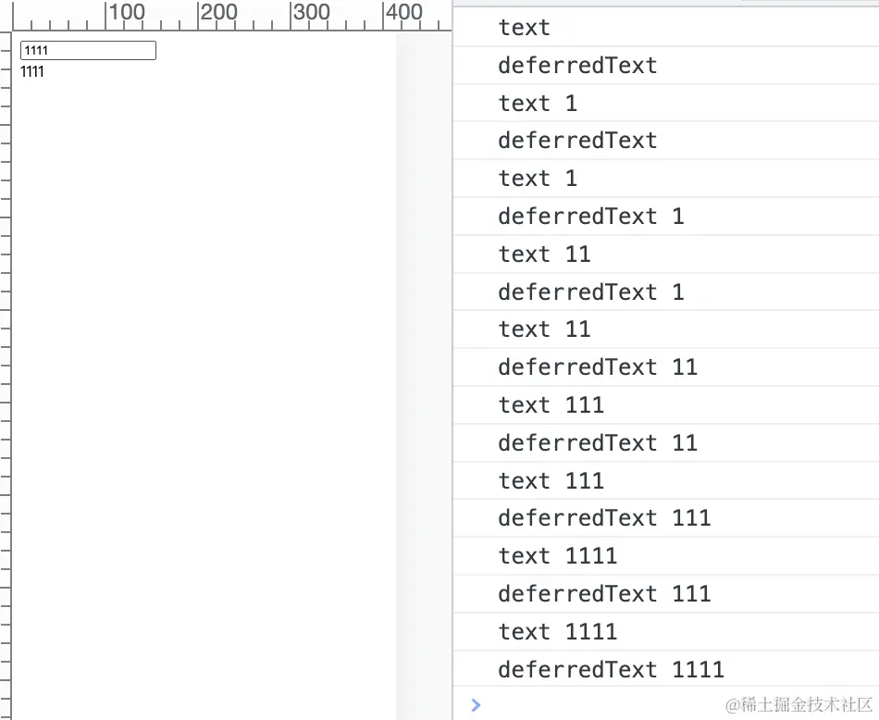Select the second "text 1111" console line
This screenshot has height=720, width=879.
tap(557, 632)
